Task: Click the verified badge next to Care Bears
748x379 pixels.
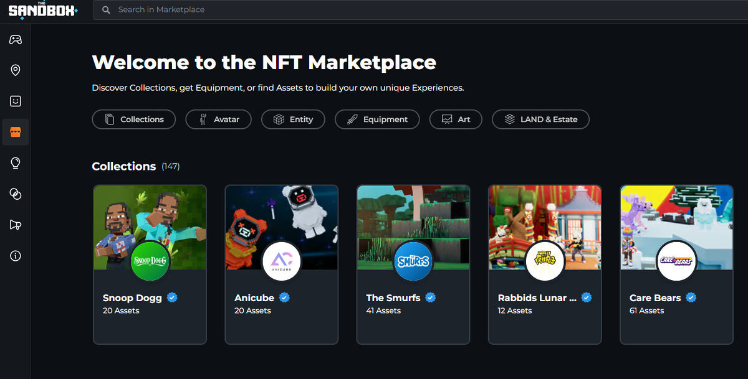Action: [x=691, y=297]
